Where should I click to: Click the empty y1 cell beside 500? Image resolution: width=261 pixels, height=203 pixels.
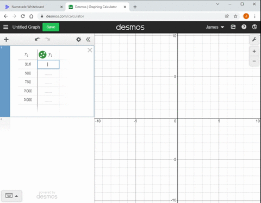point(48,73)
